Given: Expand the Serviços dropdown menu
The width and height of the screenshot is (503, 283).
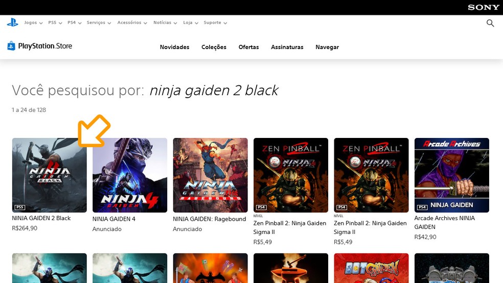Looking at the screenshot, I should [x=99, y=23].
